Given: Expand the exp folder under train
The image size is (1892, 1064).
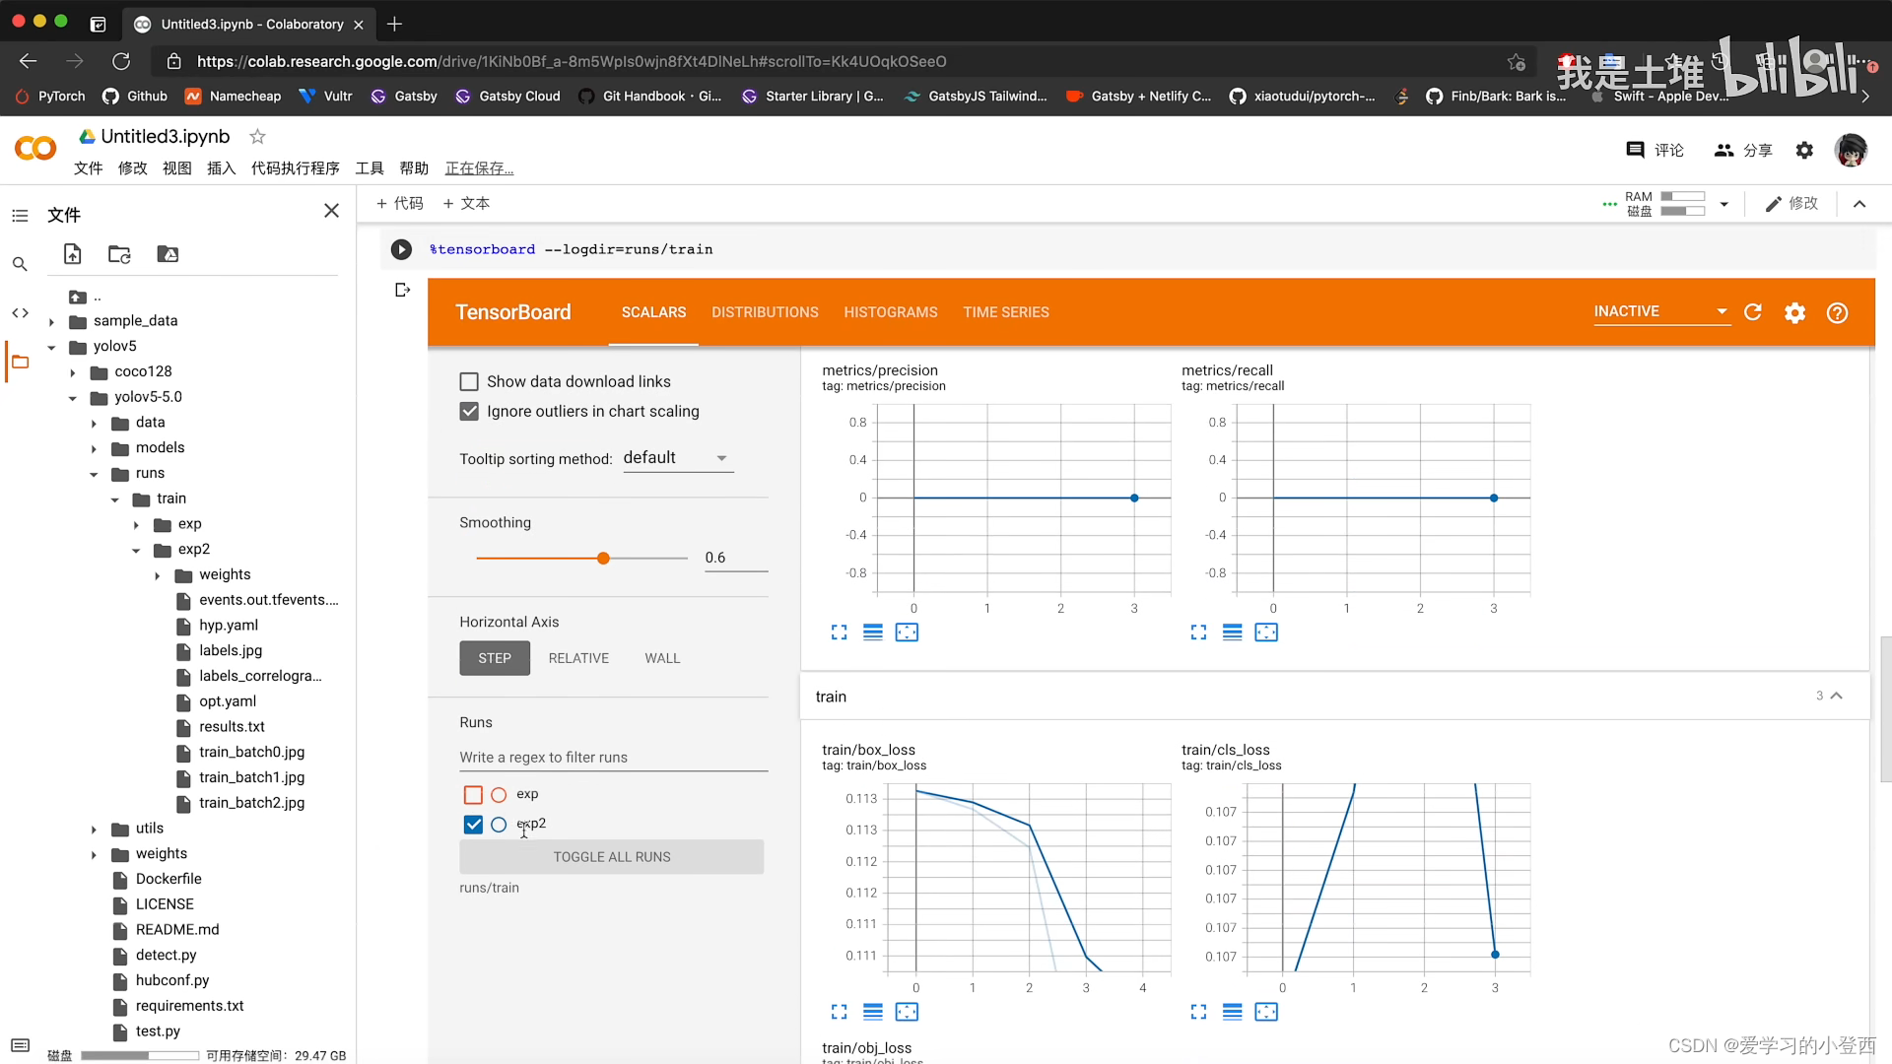Looking at the screenshot, I should [136, 525].
